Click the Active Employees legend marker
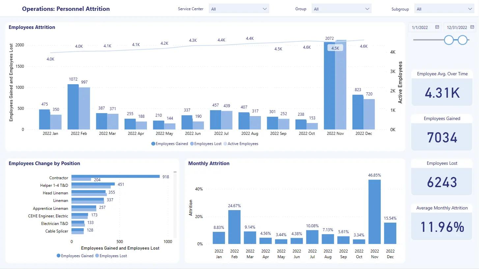This screenshot has width=479, height=269. pos(225,144)
